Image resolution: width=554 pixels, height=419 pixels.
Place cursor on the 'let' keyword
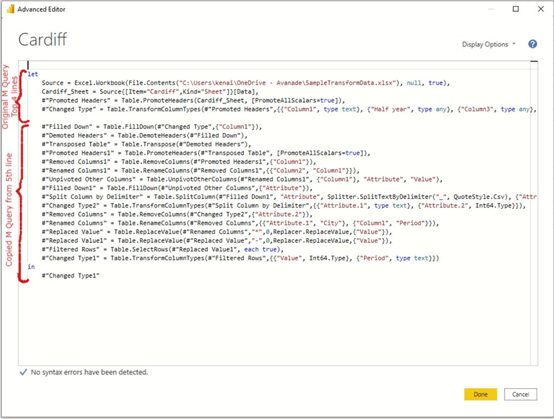click(x=33, y=74)
